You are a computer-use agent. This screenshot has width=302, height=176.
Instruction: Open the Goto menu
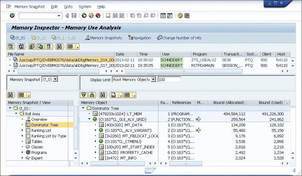[68, 7]
